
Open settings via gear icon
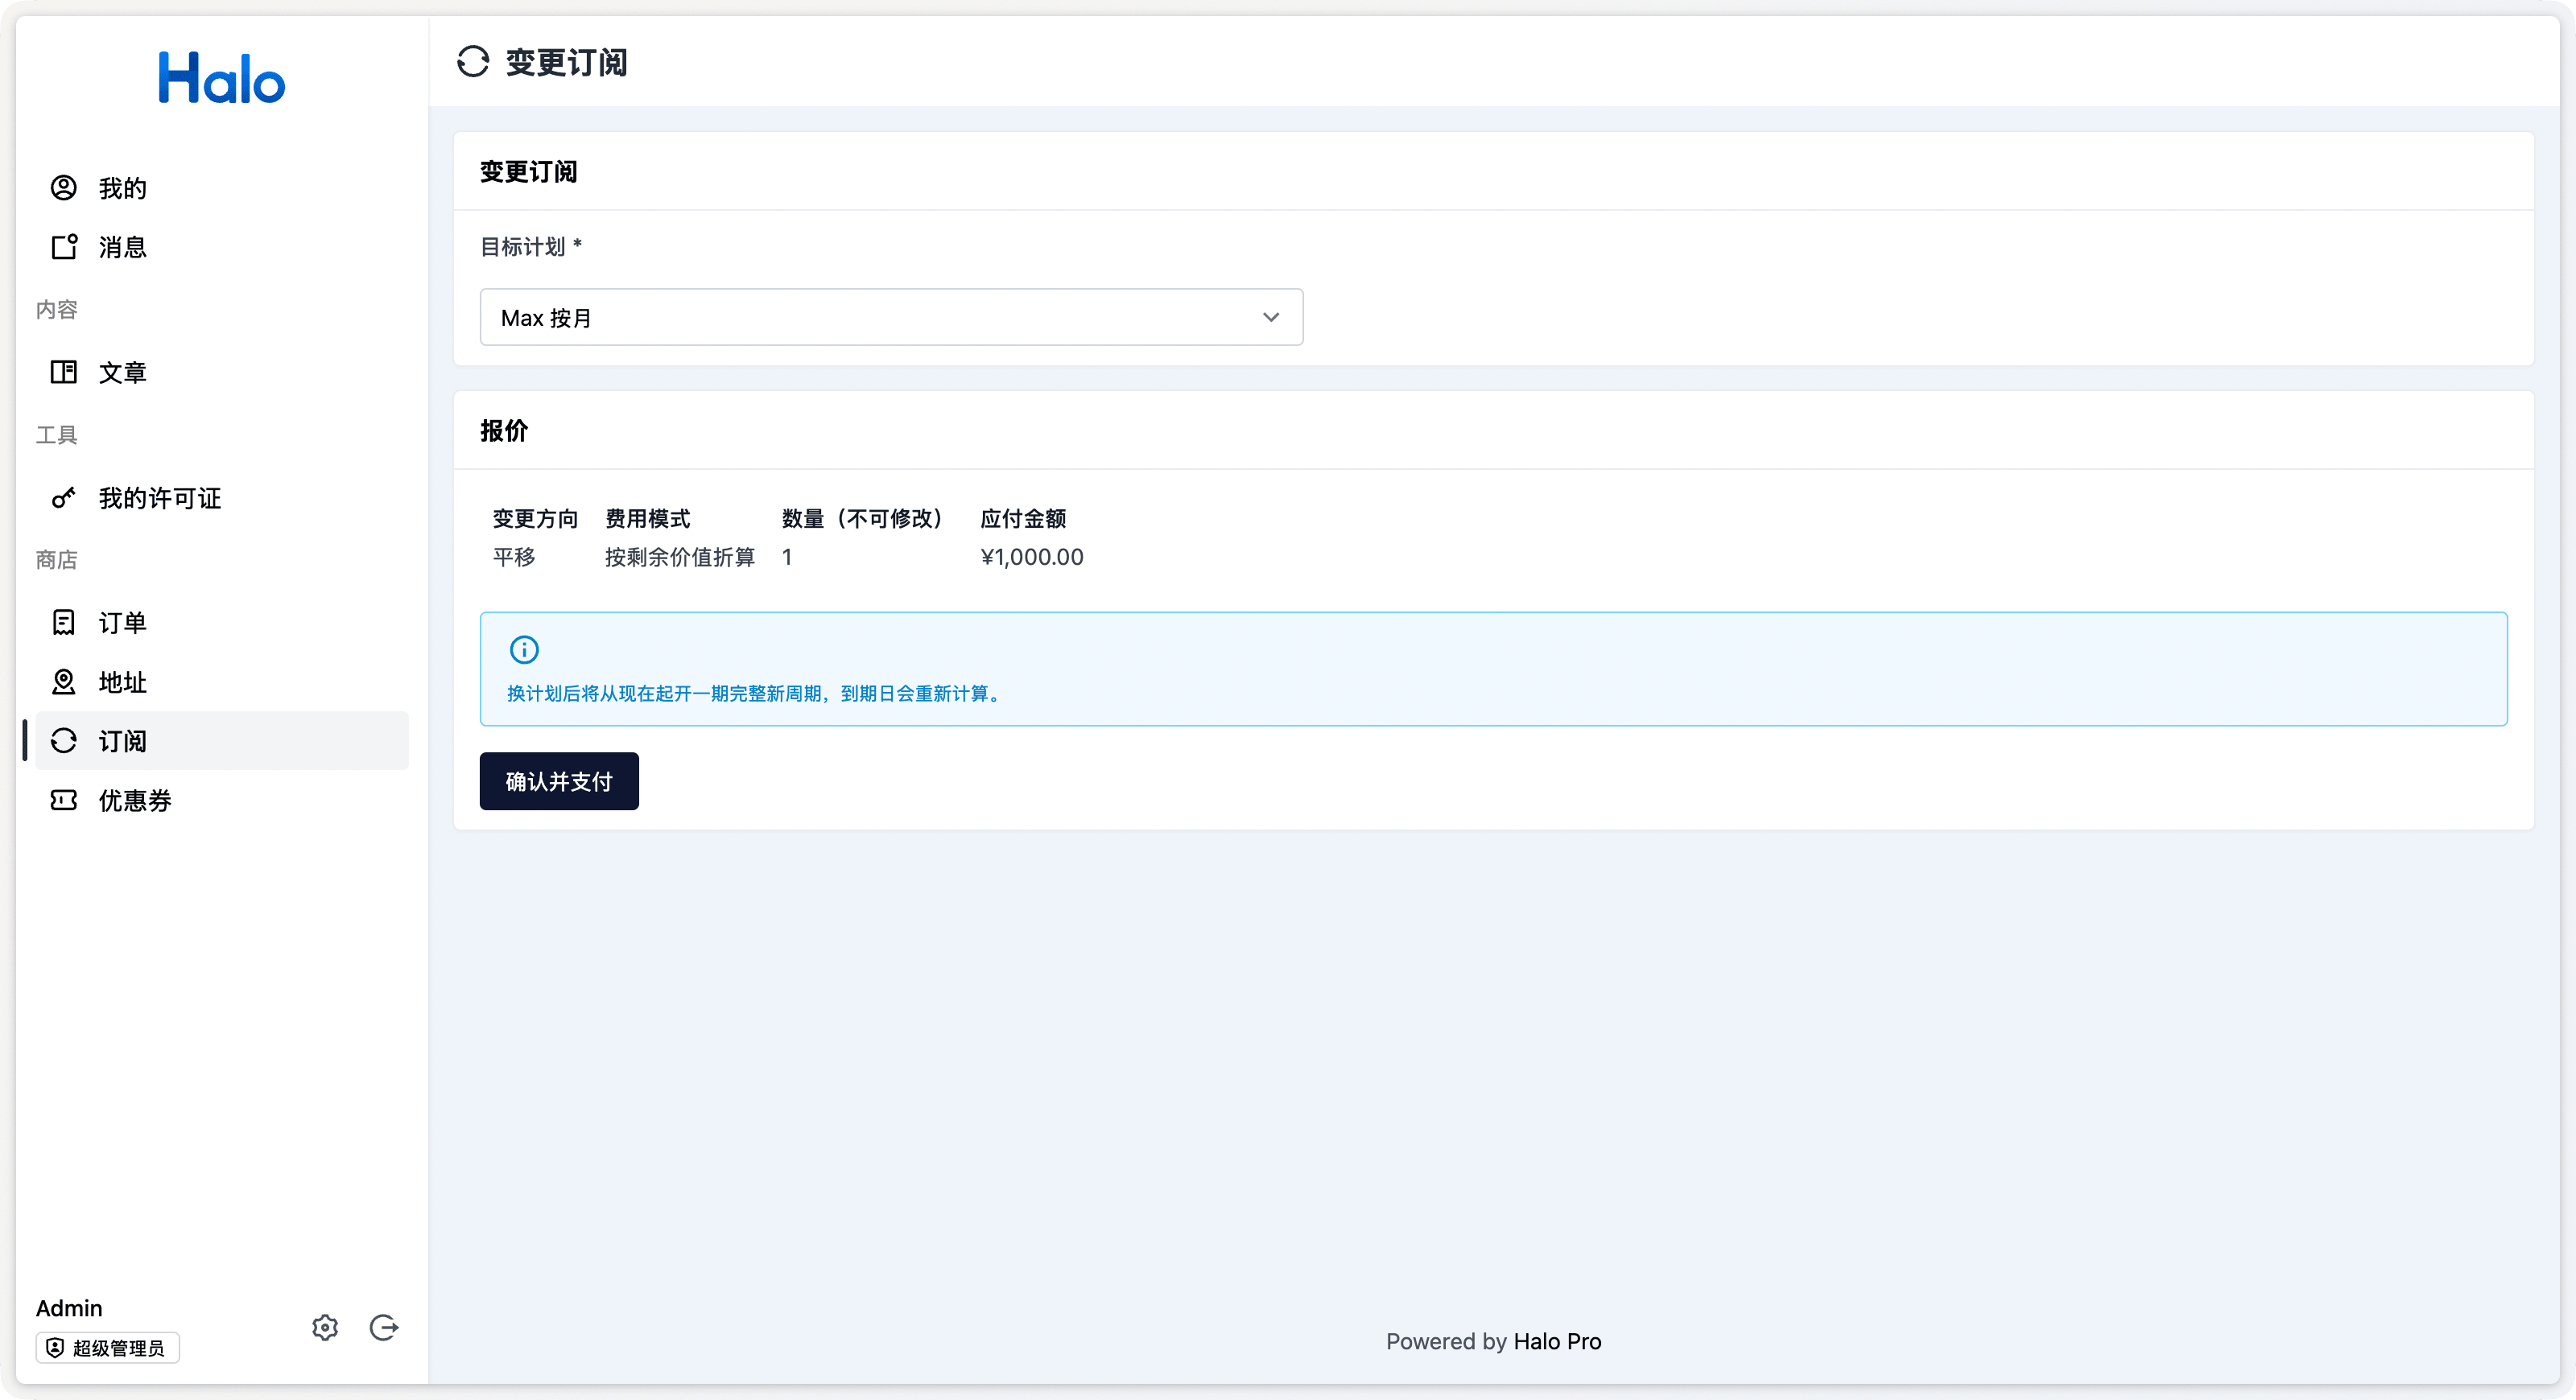[325, 1327]
